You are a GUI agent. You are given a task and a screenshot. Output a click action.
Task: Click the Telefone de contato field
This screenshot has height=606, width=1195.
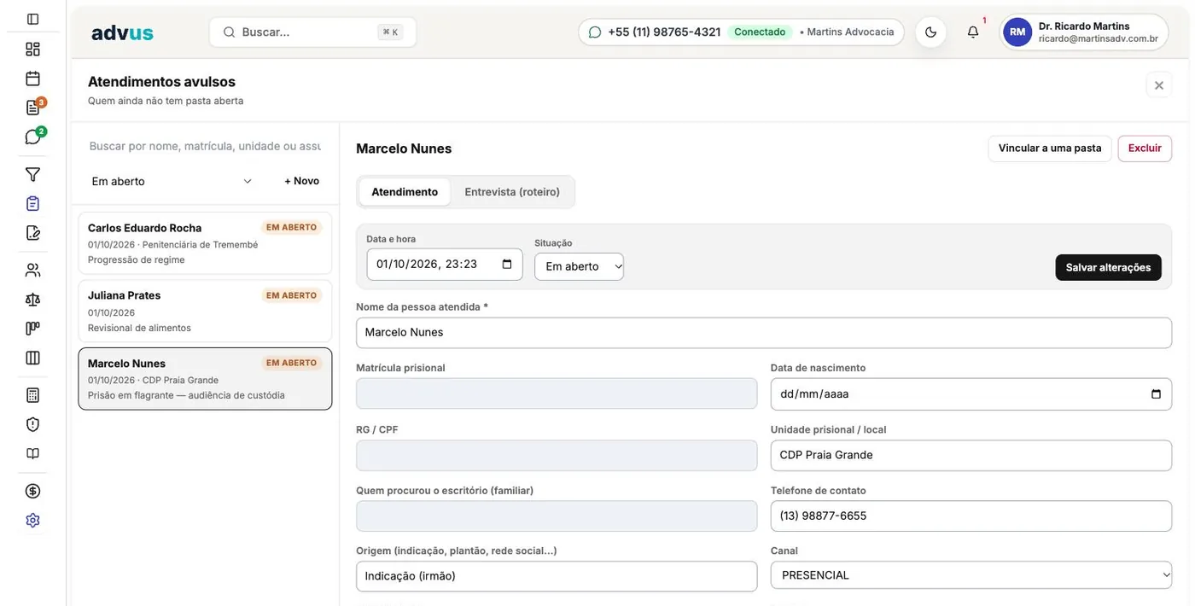point(971,516)
